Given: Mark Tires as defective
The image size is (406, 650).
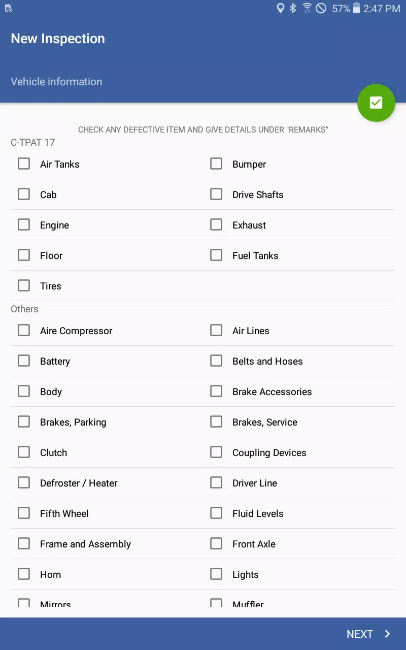Looking at the screenshot, I should pyautogui.click(x=24, y=285).
